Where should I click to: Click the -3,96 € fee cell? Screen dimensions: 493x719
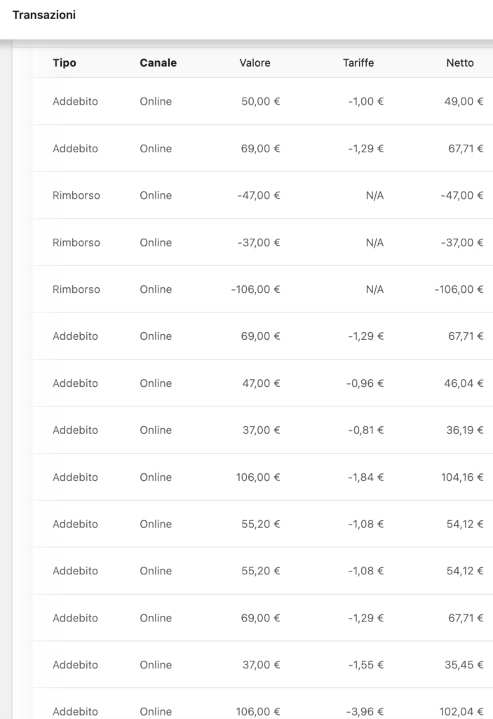[365, 711]
